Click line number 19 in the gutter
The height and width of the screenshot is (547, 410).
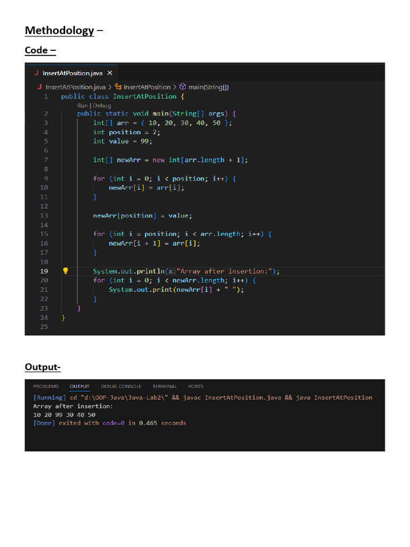point(44,271)
